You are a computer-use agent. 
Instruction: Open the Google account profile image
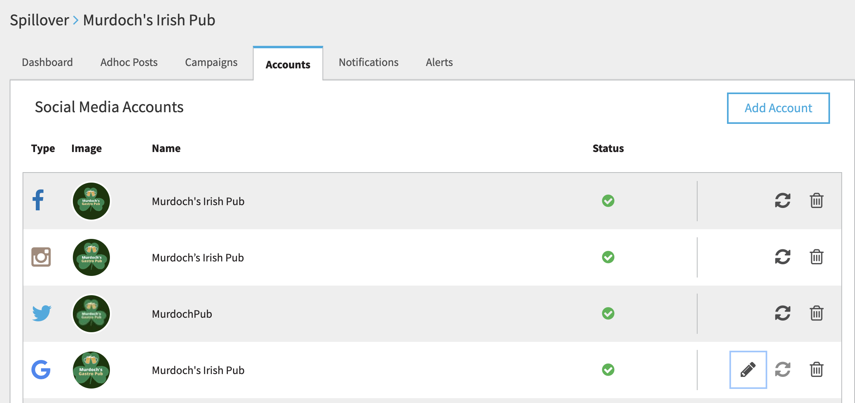[91, 370]
